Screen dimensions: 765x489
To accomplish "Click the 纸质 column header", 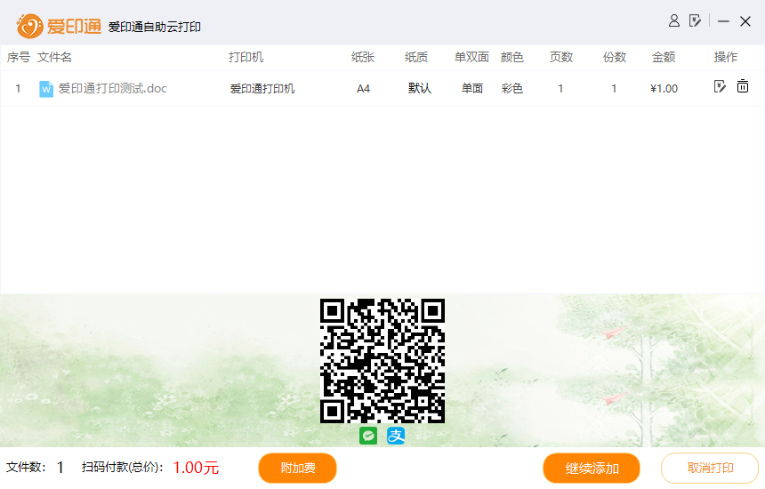I will tap(416, 57).
